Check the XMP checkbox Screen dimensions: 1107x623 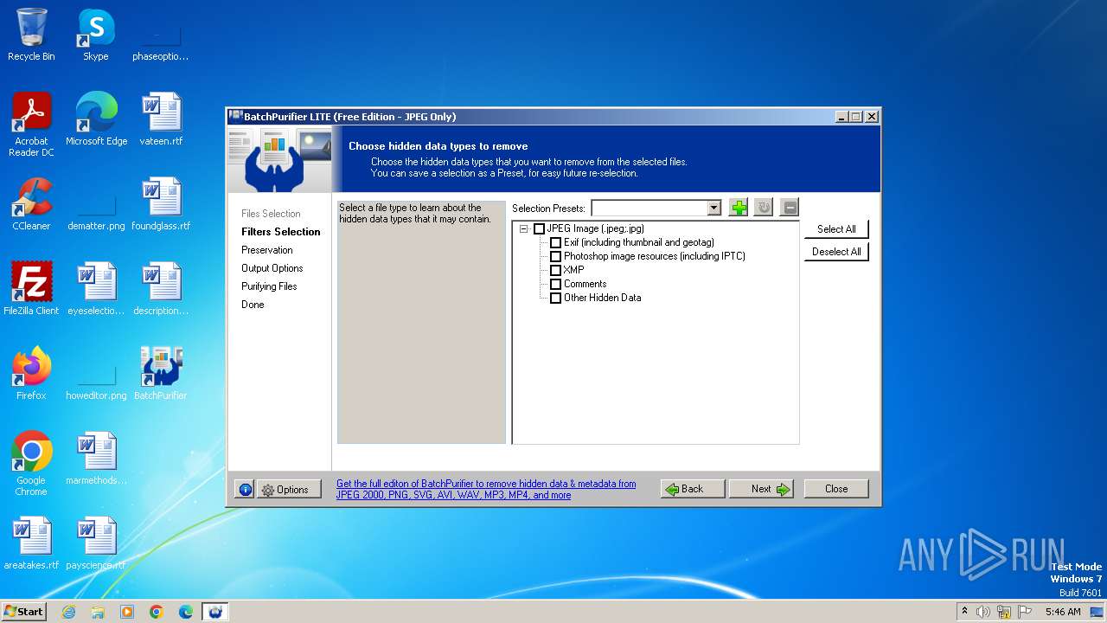[x=556, y=271]
